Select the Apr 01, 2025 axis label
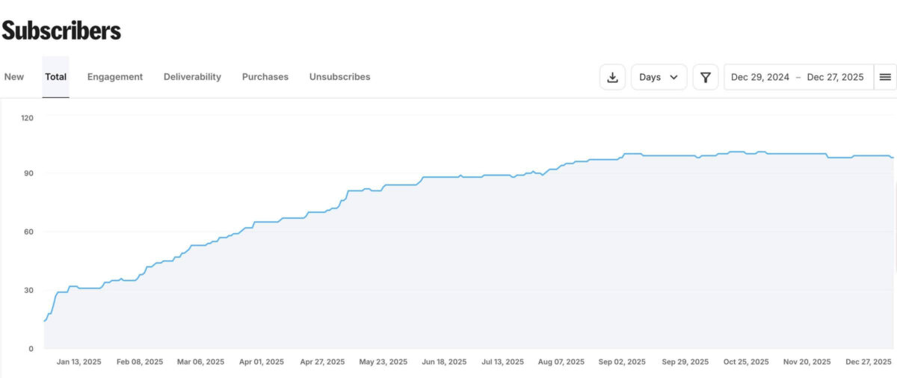The image size is (897, 378). [x=261, y=362]
